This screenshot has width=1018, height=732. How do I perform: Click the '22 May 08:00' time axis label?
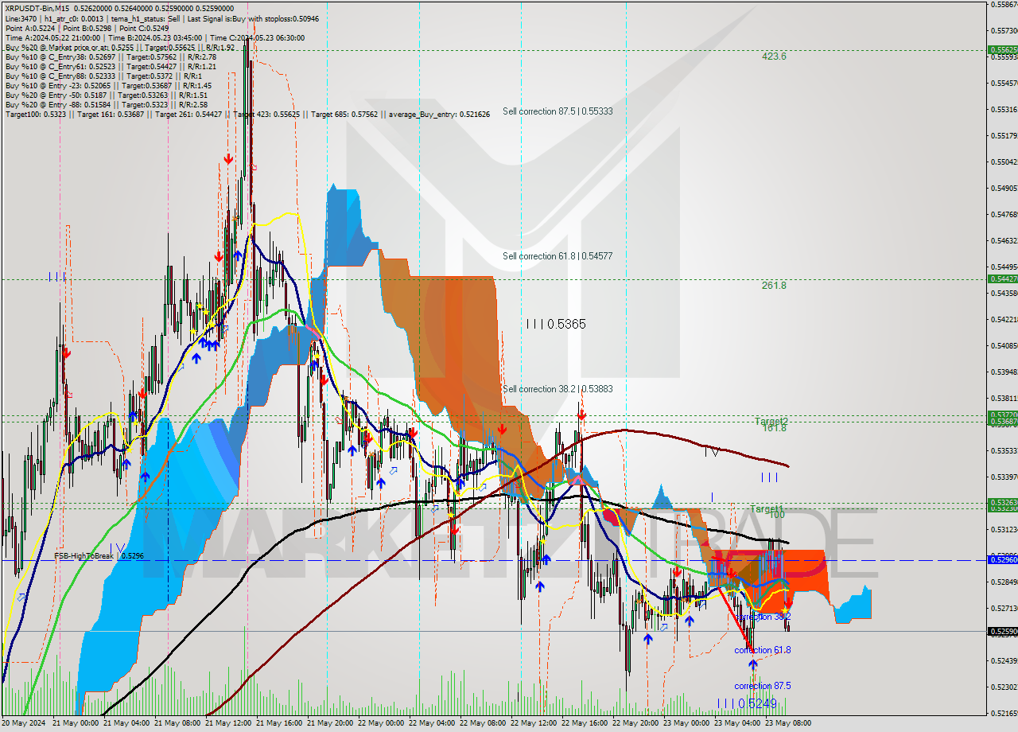(483, 723)
